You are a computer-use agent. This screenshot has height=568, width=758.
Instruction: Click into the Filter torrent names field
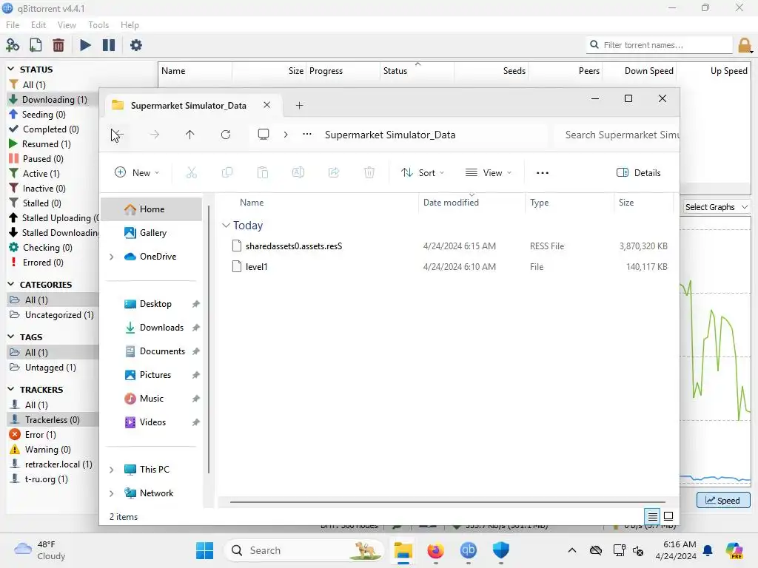coord(660,45)
